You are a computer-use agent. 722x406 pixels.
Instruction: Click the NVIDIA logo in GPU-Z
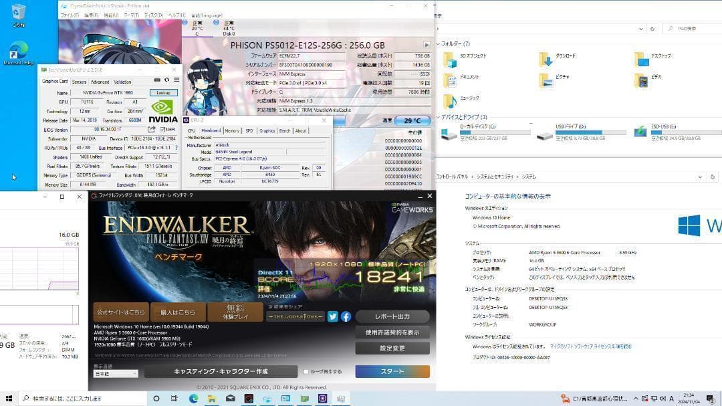click(x=160, y=108)
